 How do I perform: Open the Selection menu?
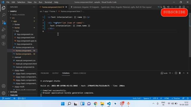coord(21,2)
